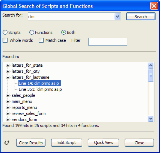Click the Clear Results button
Viewport: 160px width, 153px height.
coord(31,143)
